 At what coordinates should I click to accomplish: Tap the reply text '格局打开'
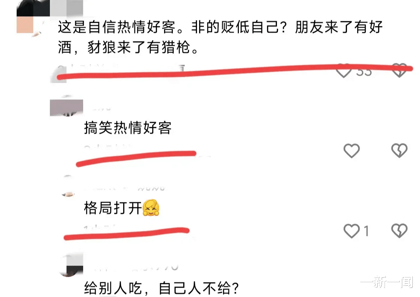click(113, 208)
